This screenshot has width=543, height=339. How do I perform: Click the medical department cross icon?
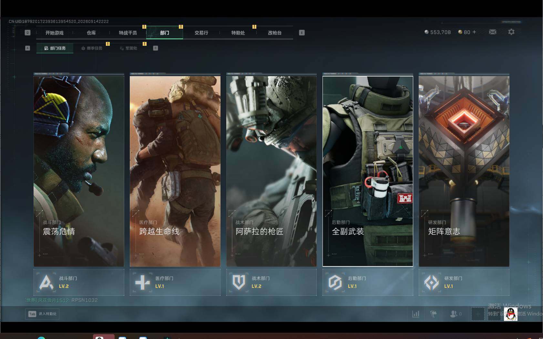tap(142, 283)
